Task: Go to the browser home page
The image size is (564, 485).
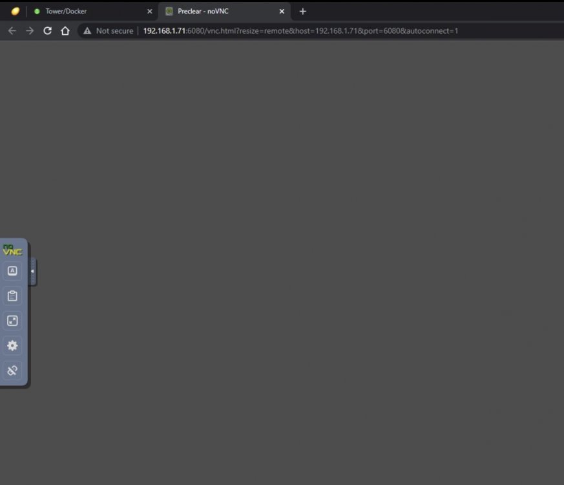Action: [65, 31]
